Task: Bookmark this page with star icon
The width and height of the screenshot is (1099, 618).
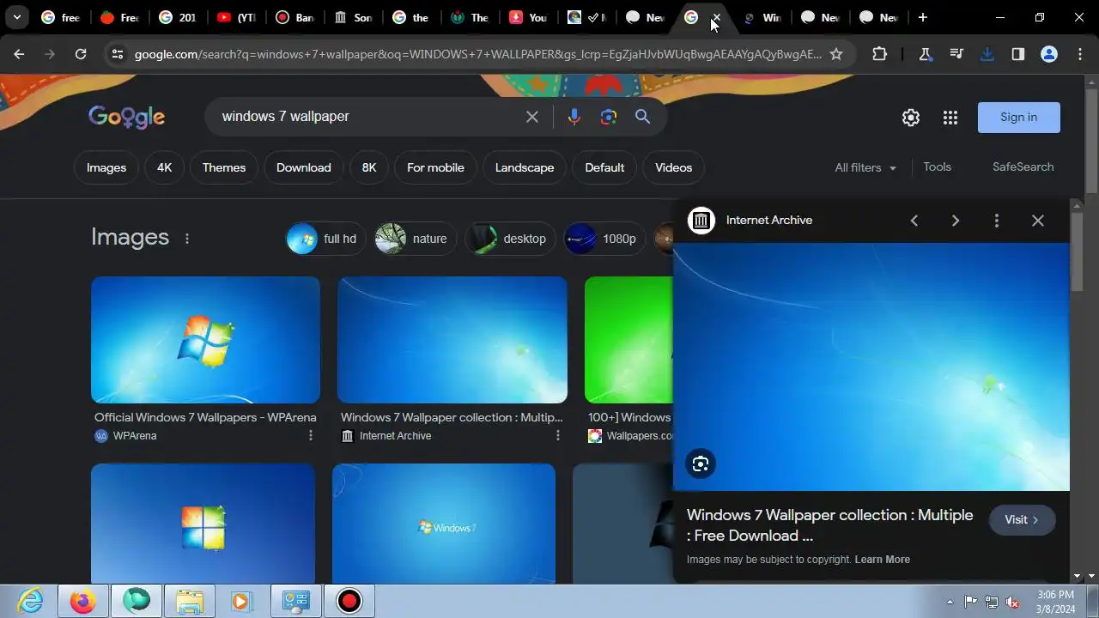Action: 836,54
